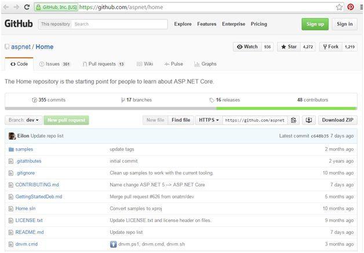
Task: Open the Pinterest extension icon
Action: (x=351, y=7)
